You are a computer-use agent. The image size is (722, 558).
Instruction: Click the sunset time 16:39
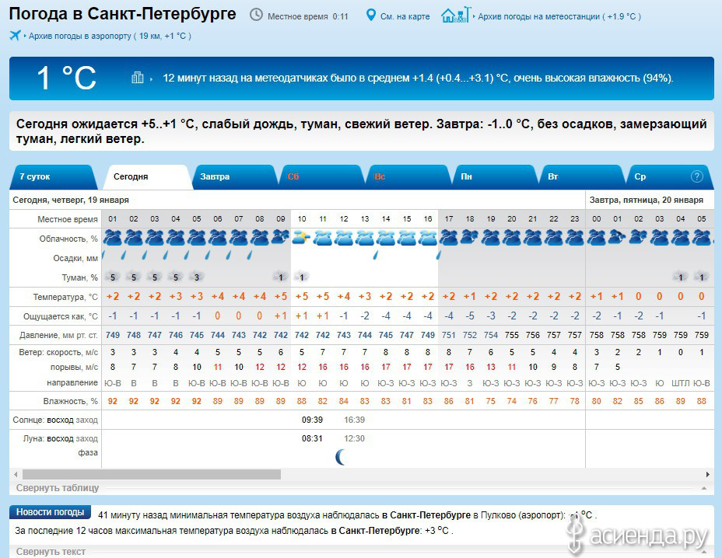354,420
